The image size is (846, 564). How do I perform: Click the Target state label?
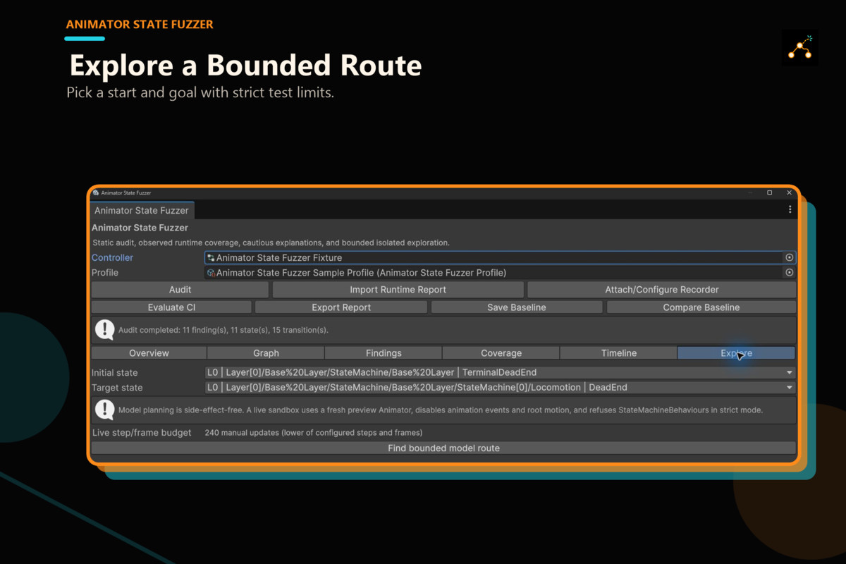pyautogui.click(x=117, y=388)
